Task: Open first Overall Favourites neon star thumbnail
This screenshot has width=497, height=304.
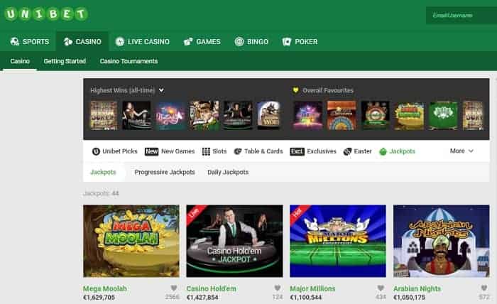Action: click(x=307, y=115)
